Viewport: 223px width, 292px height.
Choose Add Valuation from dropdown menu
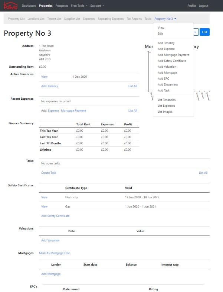167,67
